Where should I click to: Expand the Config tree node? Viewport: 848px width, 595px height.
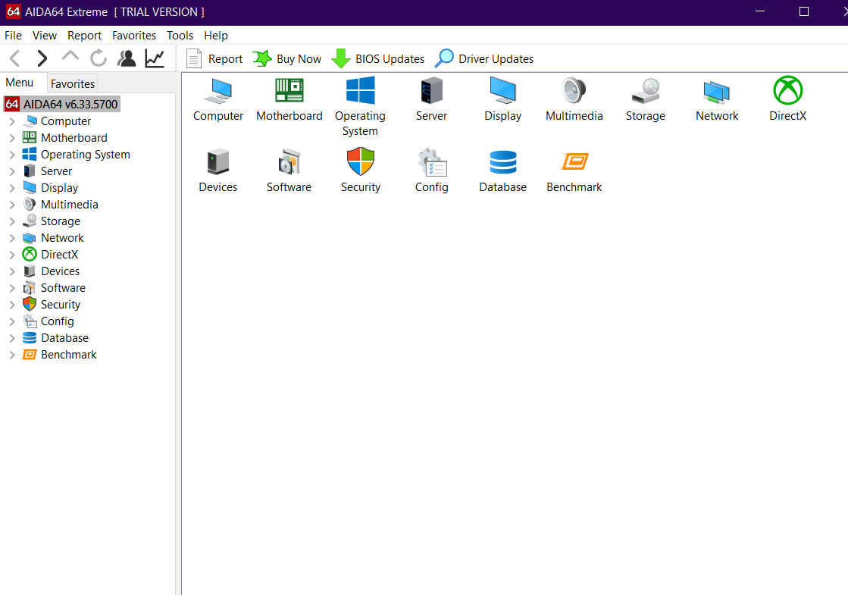[12, 322]
